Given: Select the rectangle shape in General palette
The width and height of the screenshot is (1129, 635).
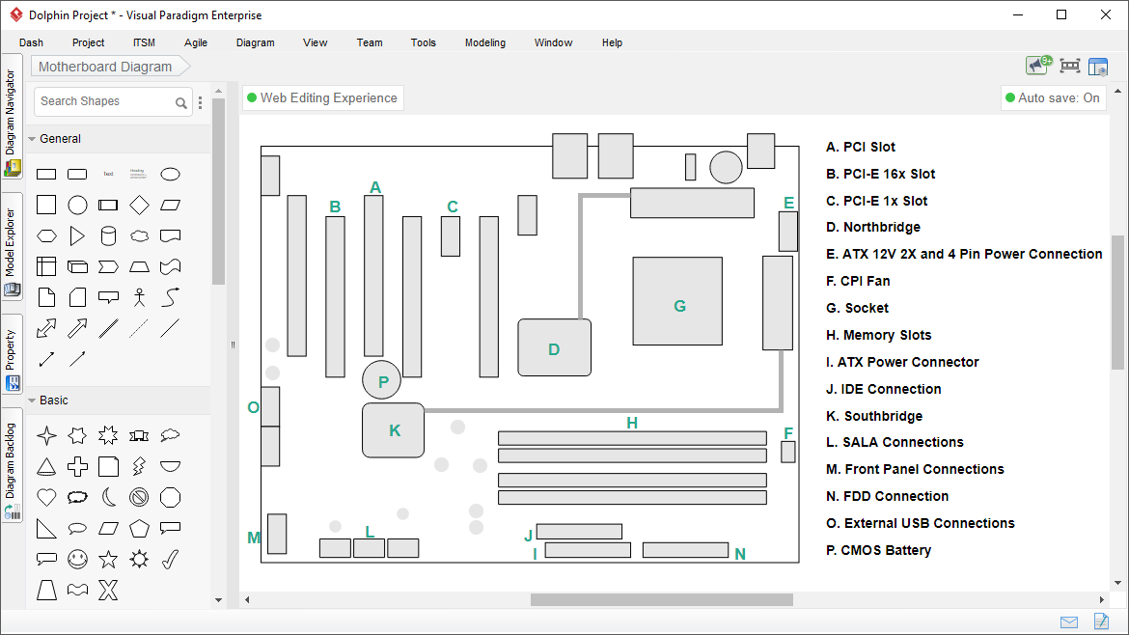Looking at the screenshot, I should (x=46, y=174).
